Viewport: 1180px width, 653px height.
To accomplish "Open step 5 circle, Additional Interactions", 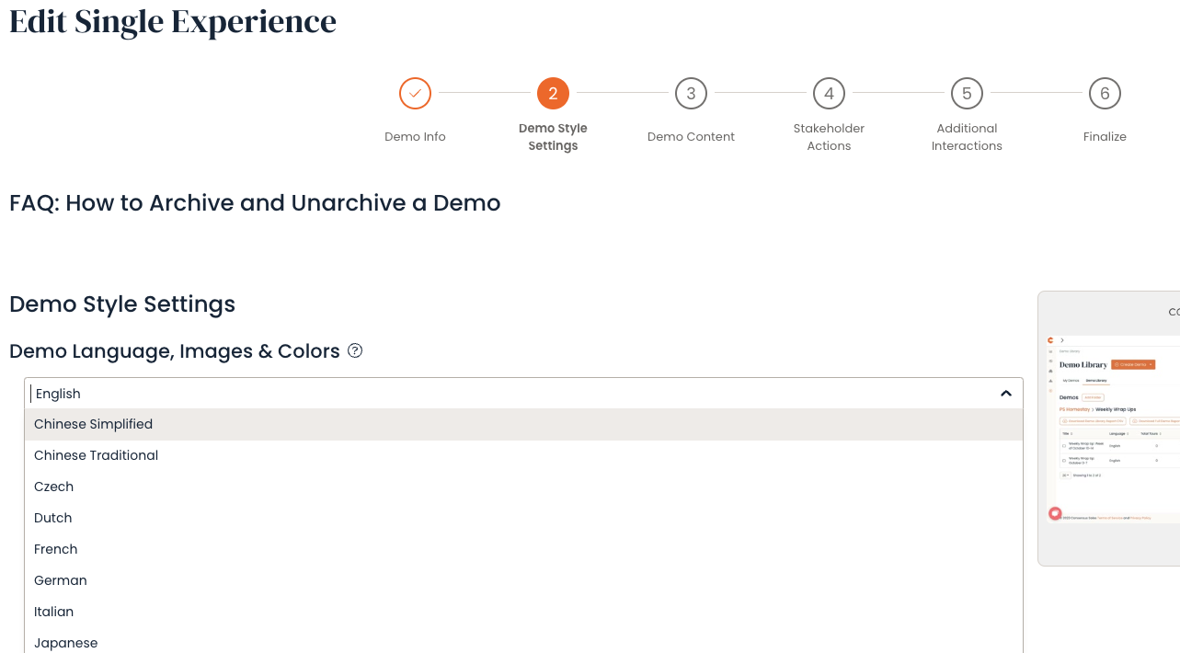I will pyautogui.click(x=967, y=93).
